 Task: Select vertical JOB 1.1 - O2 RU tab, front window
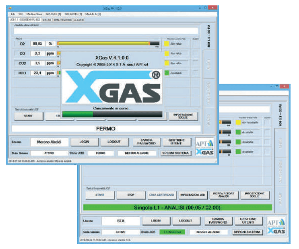click(208, 36)
